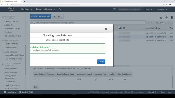
Task: Click the AWS logo
Action: tap(11, 9)
